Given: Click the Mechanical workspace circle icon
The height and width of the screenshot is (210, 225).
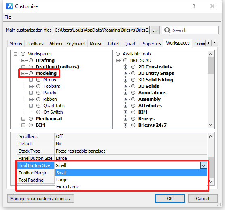Looking at the screenshot, I should 31,119.
